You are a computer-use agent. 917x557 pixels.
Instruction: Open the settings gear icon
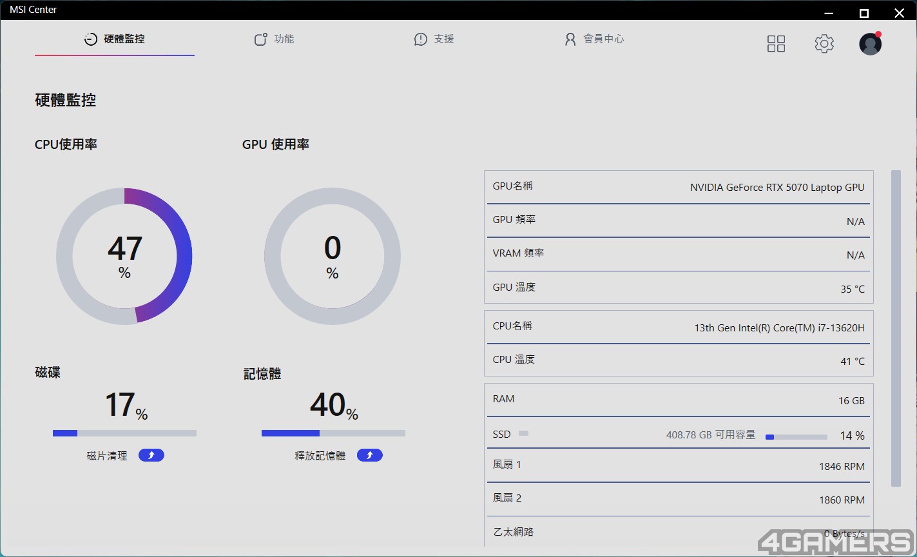[x=824, y=44]
